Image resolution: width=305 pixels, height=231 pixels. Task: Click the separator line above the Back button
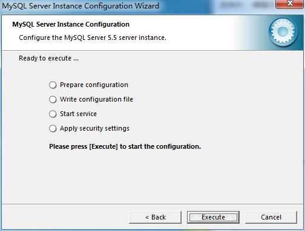point(152,204)
